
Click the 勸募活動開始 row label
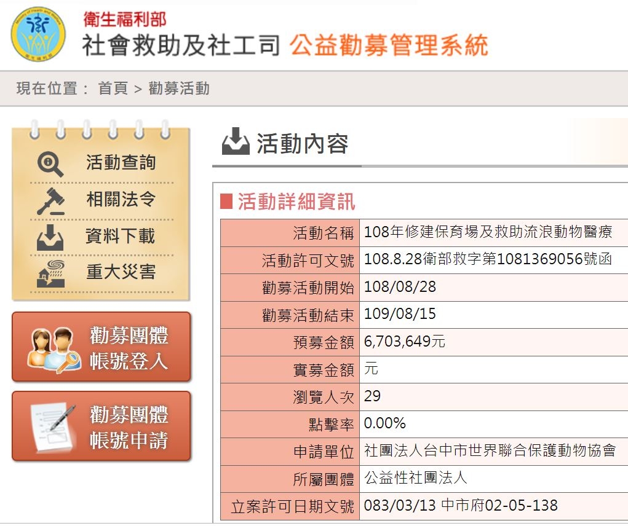308,288
